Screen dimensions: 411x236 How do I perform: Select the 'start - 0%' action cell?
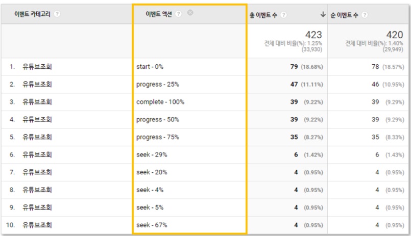point(150,67)
